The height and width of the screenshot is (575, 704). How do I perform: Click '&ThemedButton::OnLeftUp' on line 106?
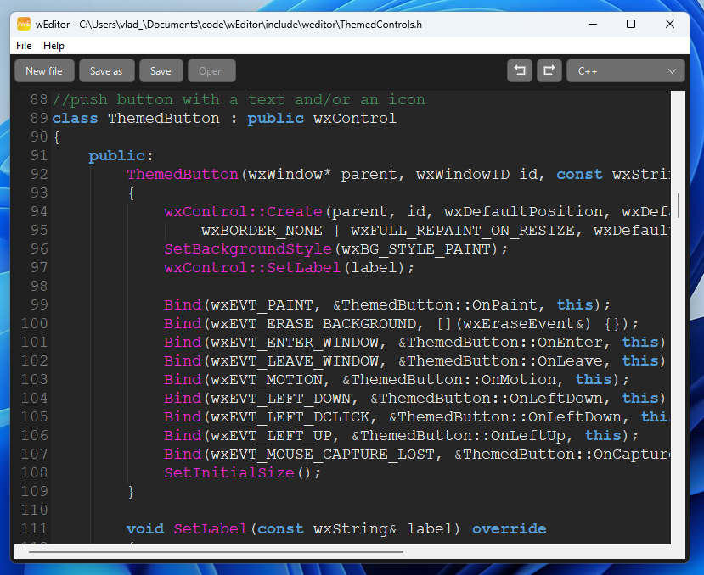click(458, 436)
